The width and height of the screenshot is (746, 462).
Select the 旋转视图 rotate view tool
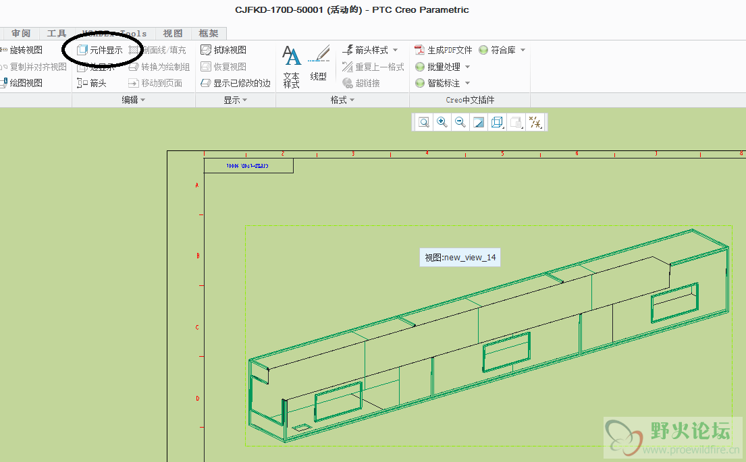[x=22, y=50]
